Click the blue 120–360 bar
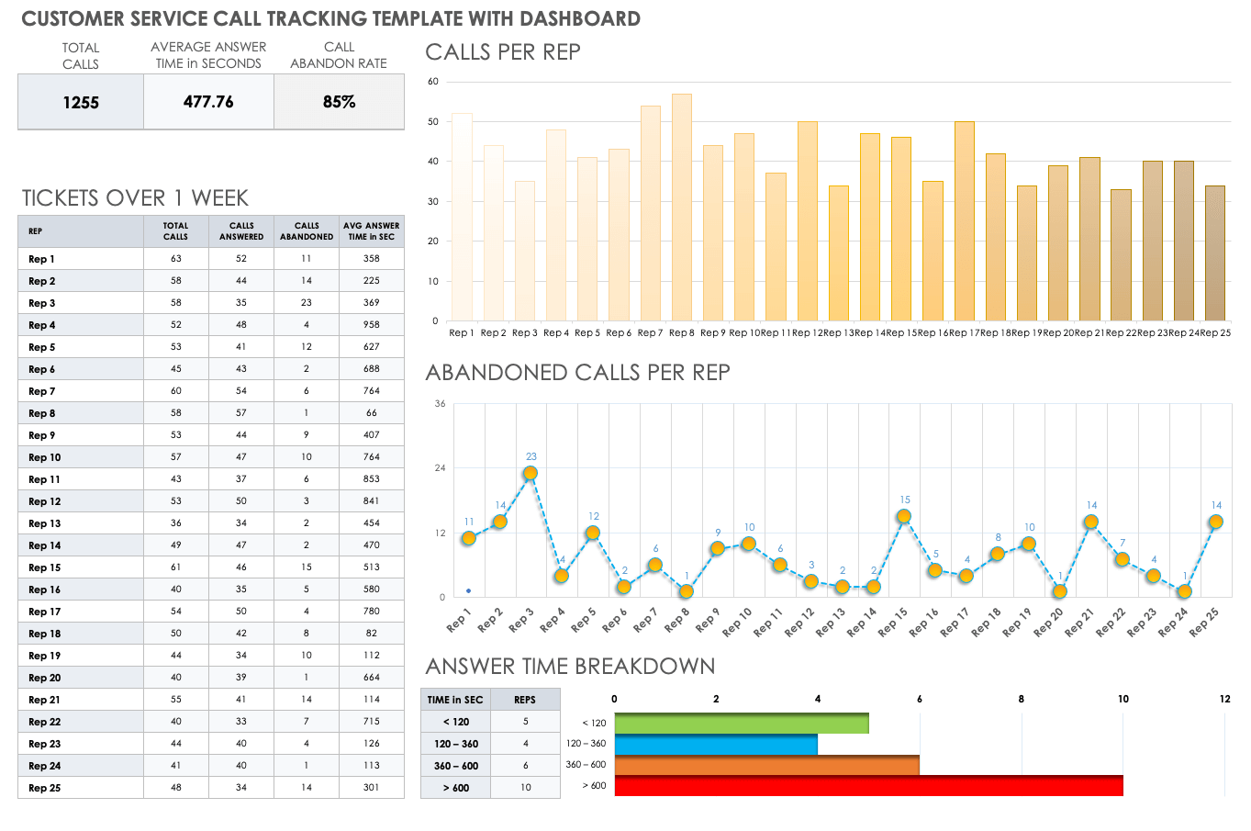Screen dimensions: 1251x831 click(x=715, y=744)
